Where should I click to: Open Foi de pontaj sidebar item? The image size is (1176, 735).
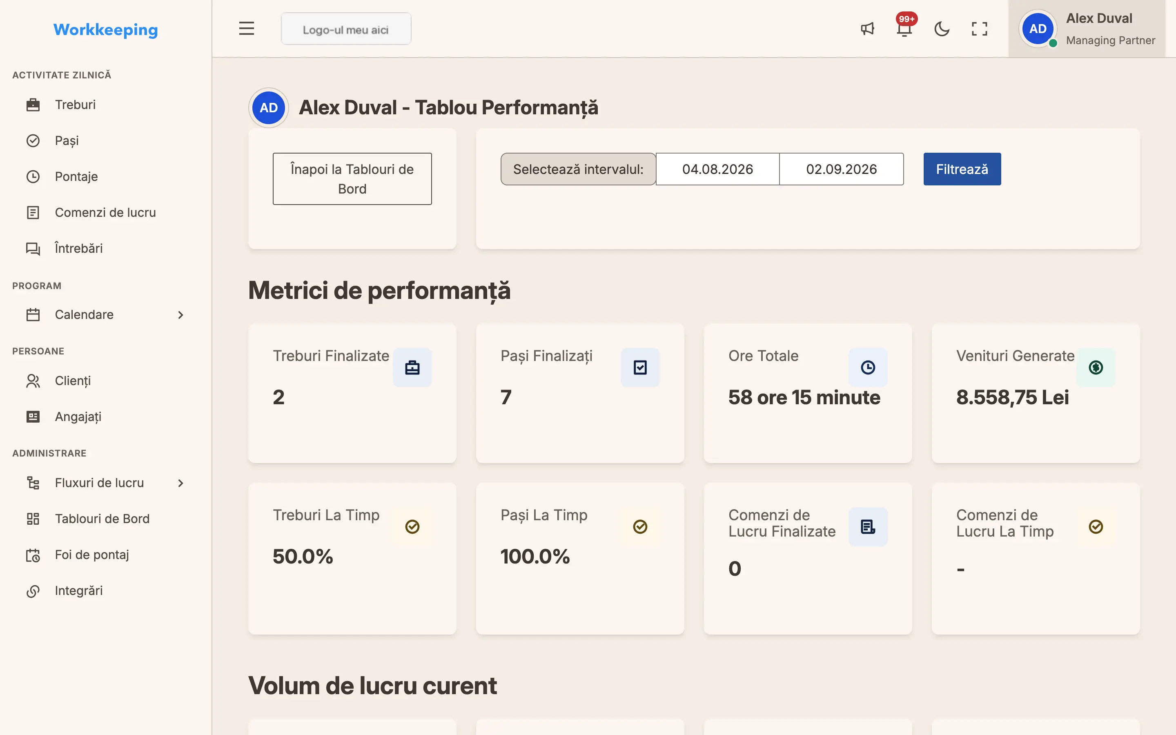[x=105, y=555]
